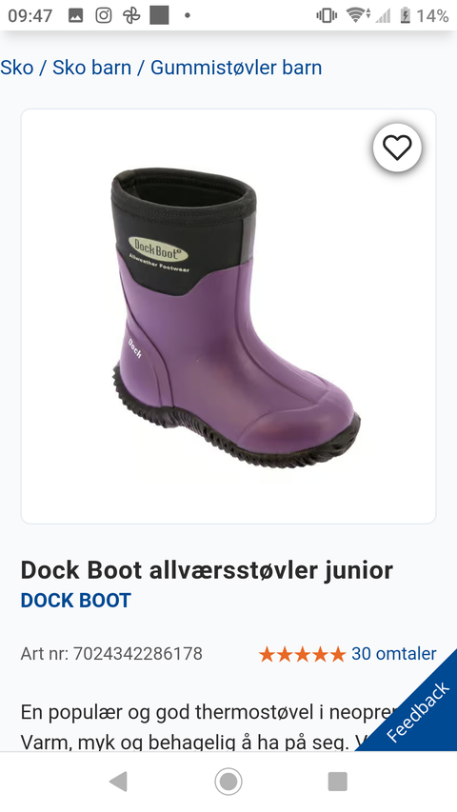Open Sko barn breadcrumb link
The width and height of the screenshot is (457, 812).
91,68
